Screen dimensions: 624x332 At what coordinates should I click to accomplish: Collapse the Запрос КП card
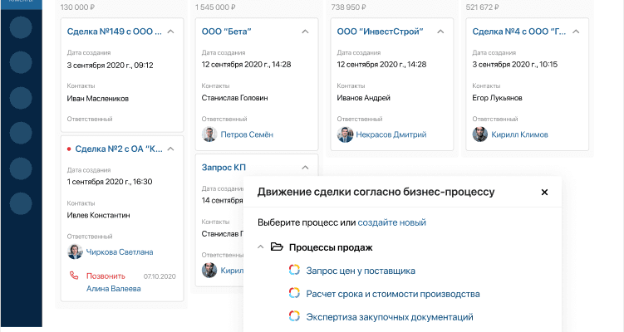pos(305,168)
